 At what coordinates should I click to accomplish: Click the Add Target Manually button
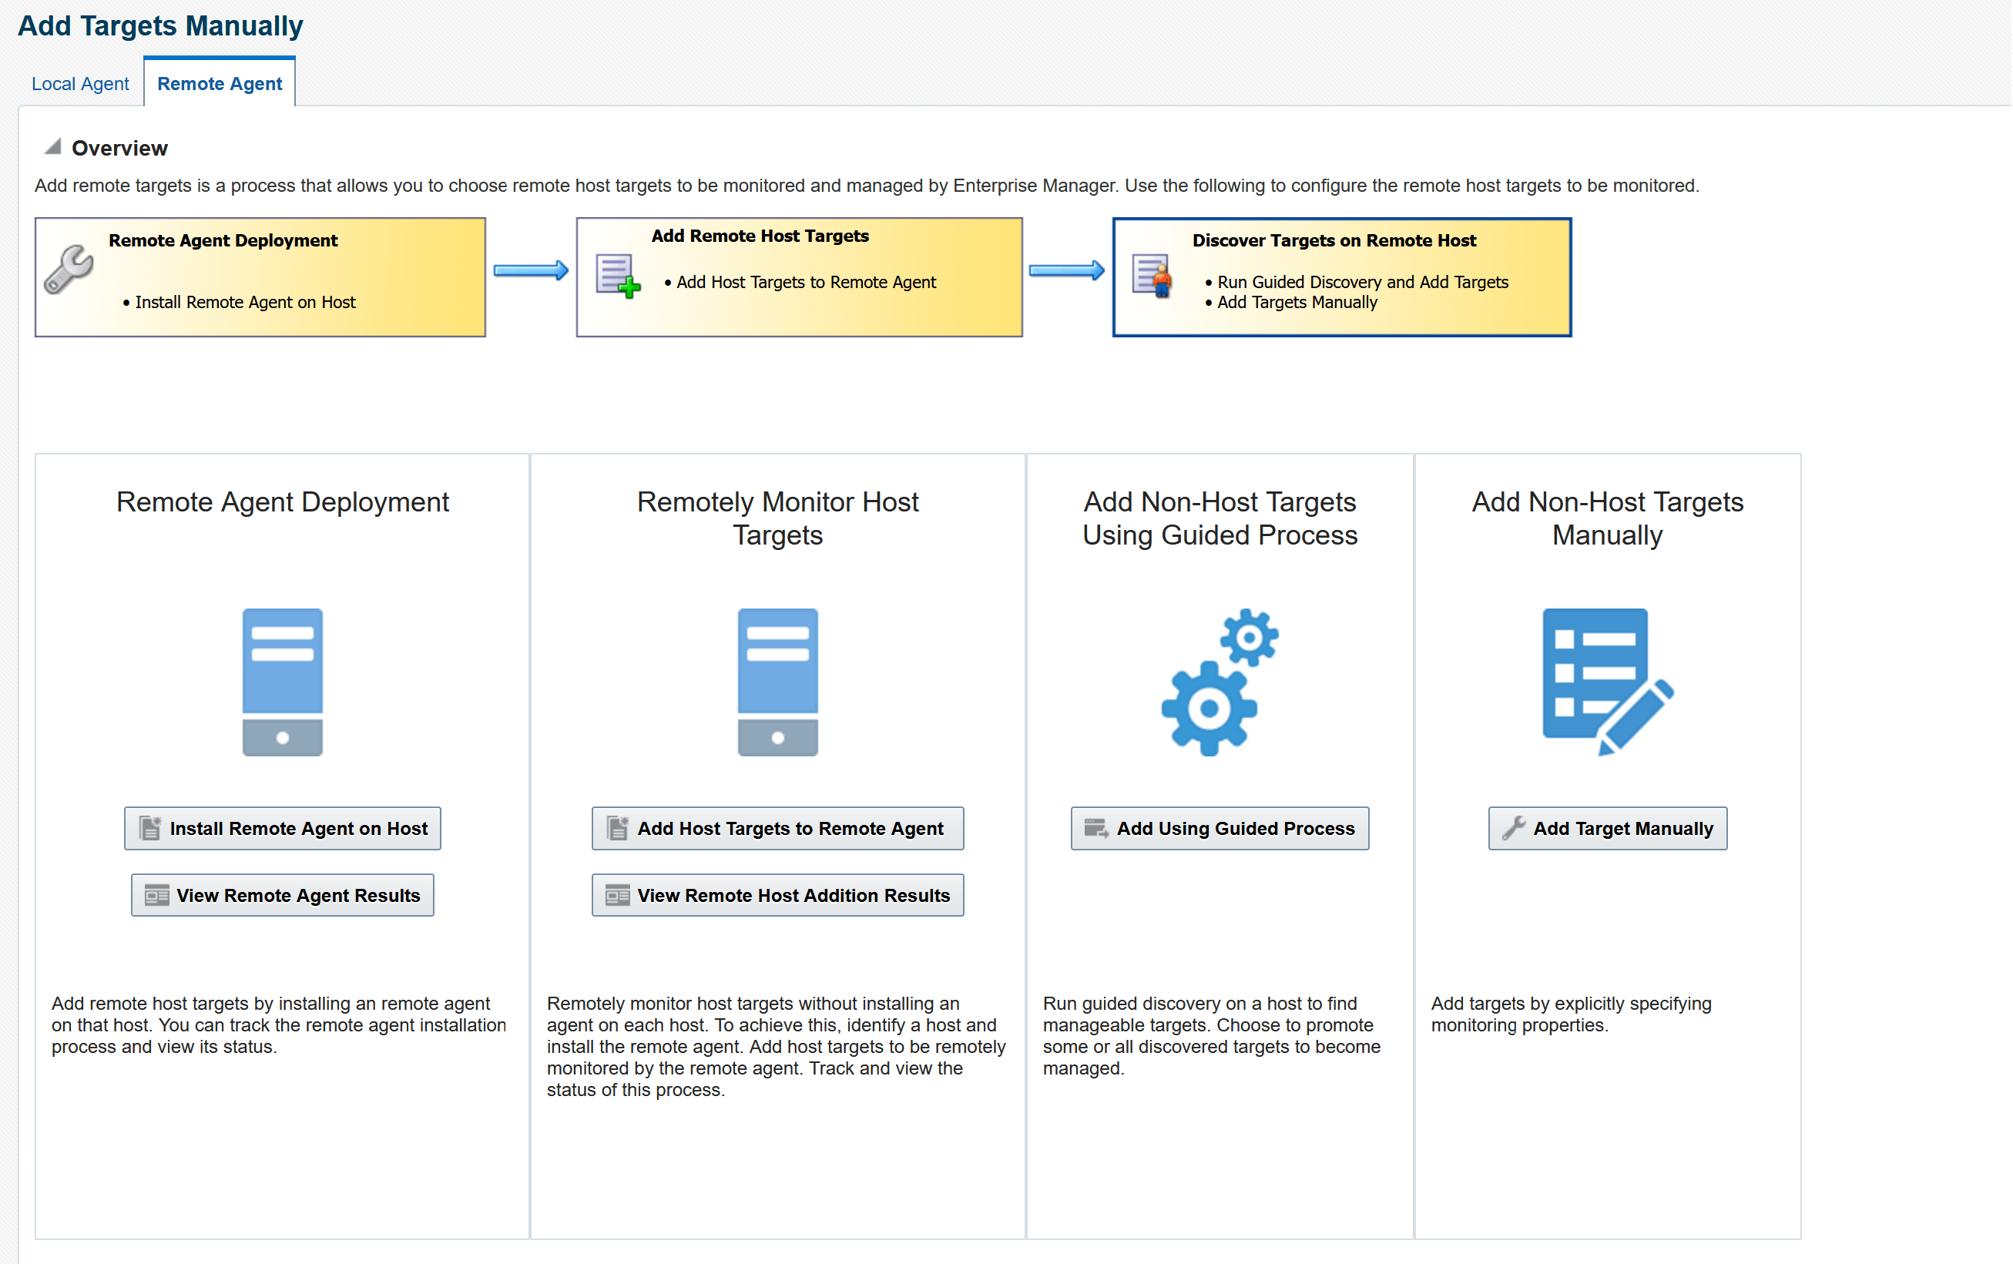tap(1607, 829)
